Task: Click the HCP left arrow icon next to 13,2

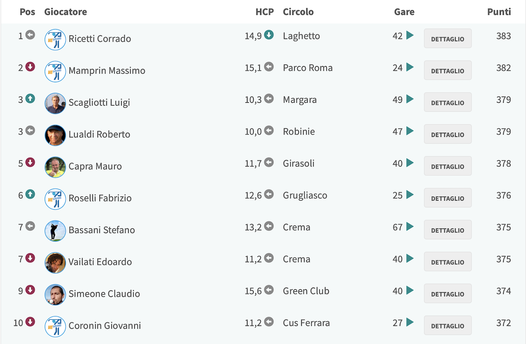Action: pos(269,226)
